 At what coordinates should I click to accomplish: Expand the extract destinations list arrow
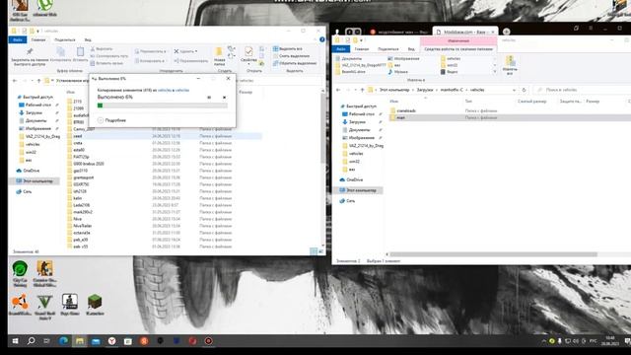pyautogui.click(x=495, y=72)
